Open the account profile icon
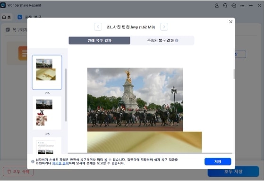The width and height of the screenshot is (265, 181). (217, 6)
